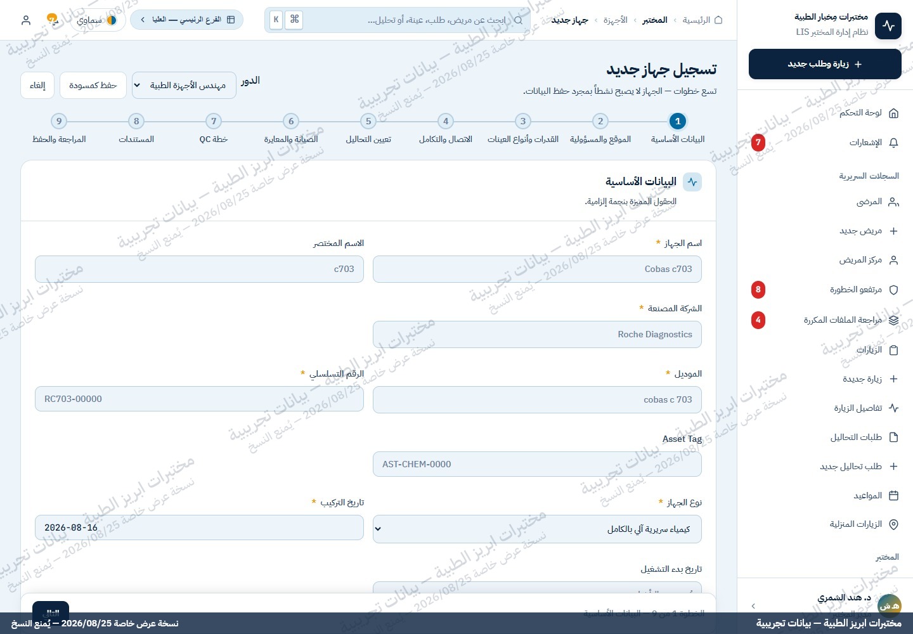Go to step 2 الموقع والمسؤولية

(600, 128)
